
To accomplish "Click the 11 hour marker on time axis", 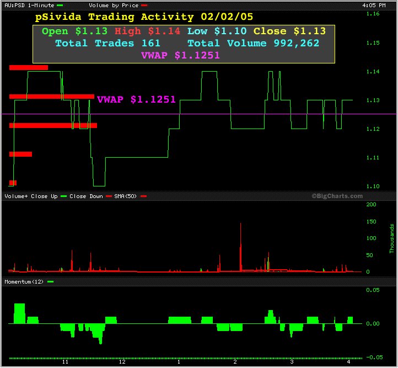I will click(x=65, y=362).
